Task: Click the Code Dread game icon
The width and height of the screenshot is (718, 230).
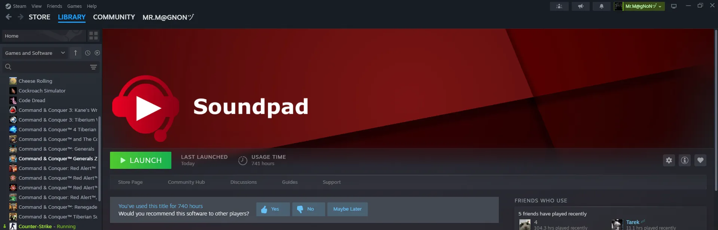Action: click(x=13, y=100)
